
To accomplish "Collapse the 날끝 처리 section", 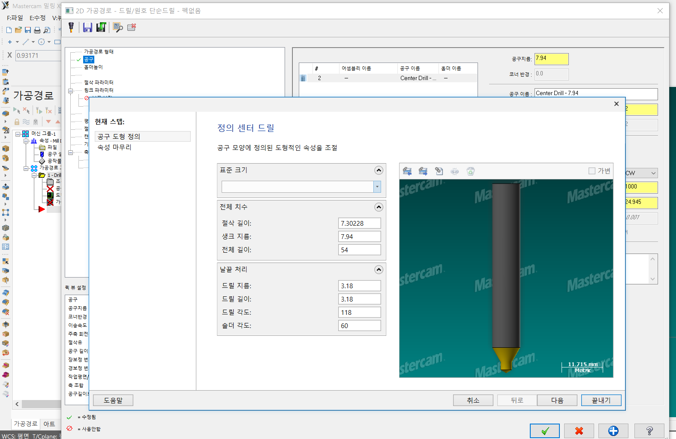I will (379, 270).
